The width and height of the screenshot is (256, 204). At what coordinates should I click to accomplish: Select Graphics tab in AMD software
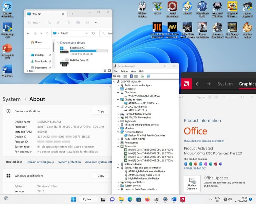(x=248, y=84)
